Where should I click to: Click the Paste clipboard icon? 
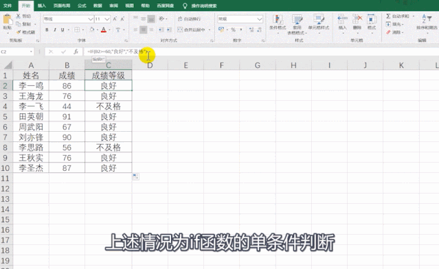click(8, 20)
